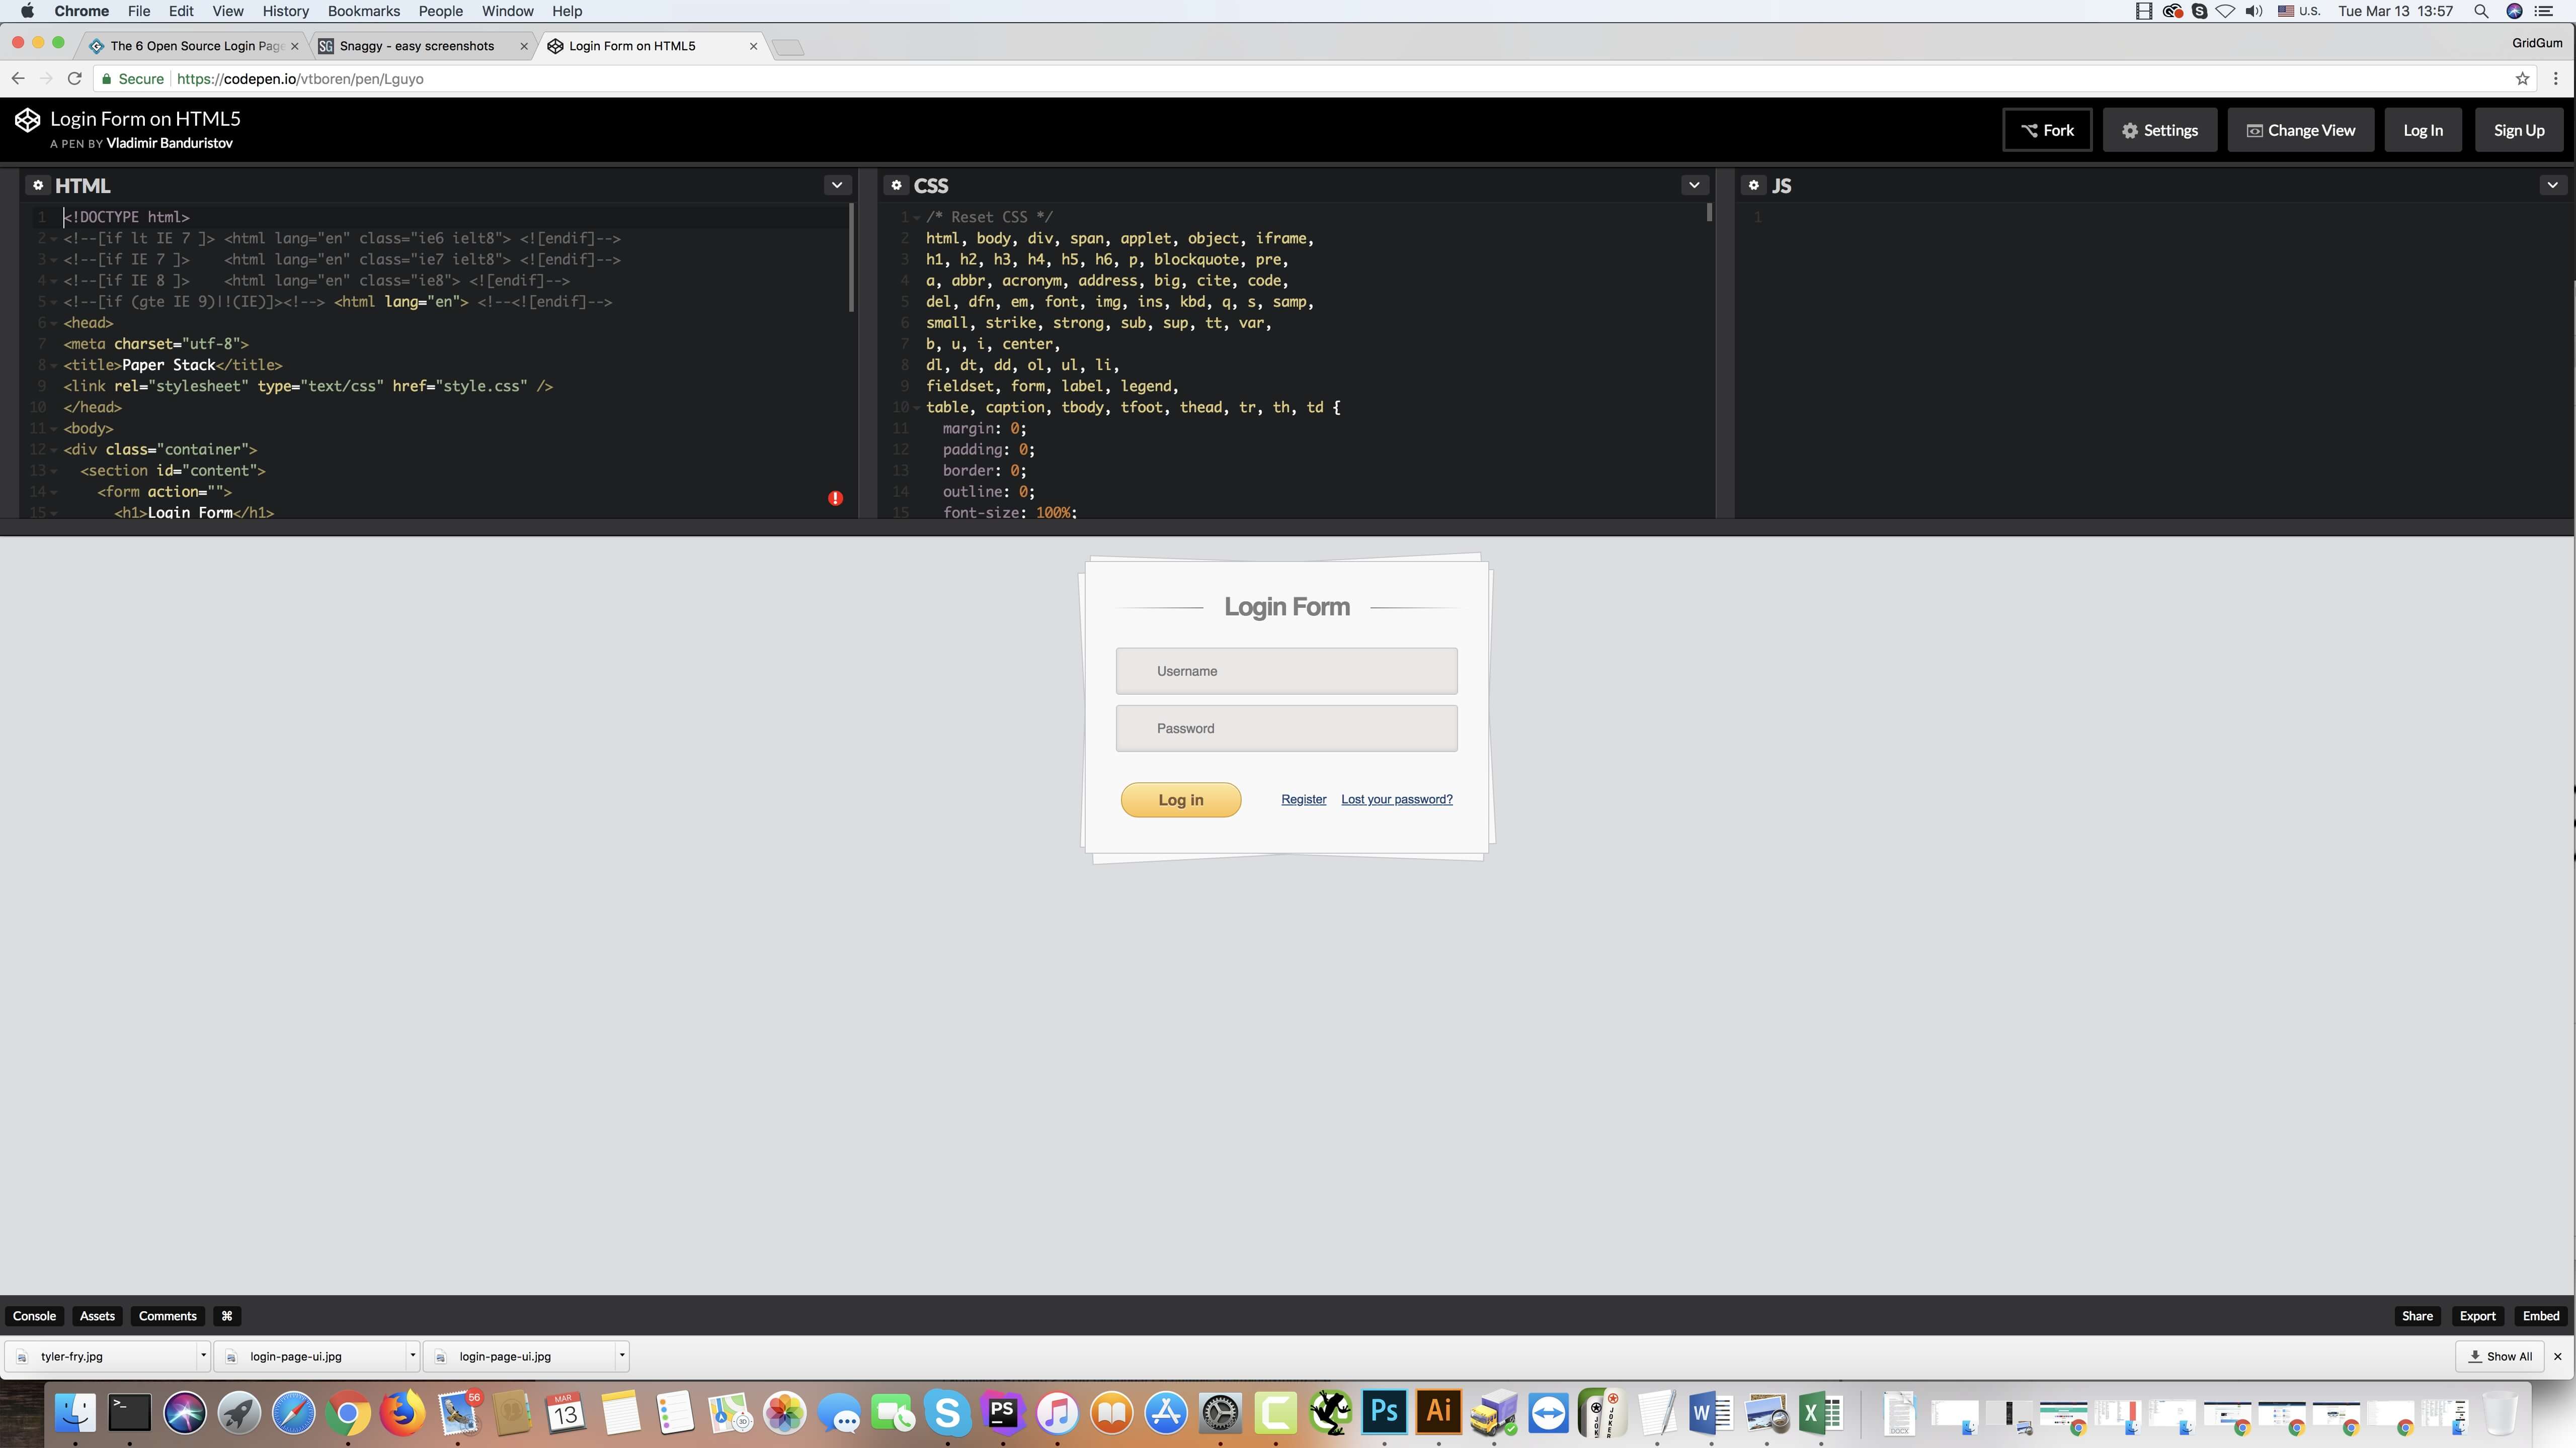
Task: Open Launchpad from the dock
Action: tap(239, 1413)
